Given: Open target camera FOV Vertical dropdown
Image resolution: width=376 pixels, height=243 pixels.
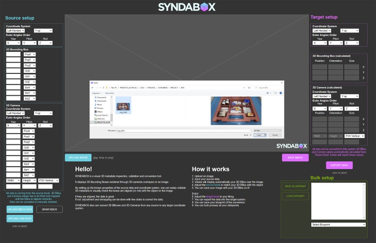Looking at the screenshot, I should click(x=355, y=136).
